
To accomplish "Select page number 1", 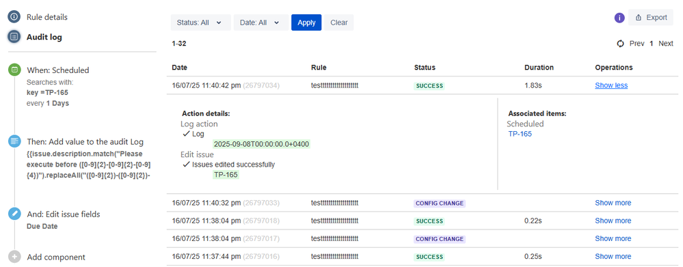I will click(651, 44).
